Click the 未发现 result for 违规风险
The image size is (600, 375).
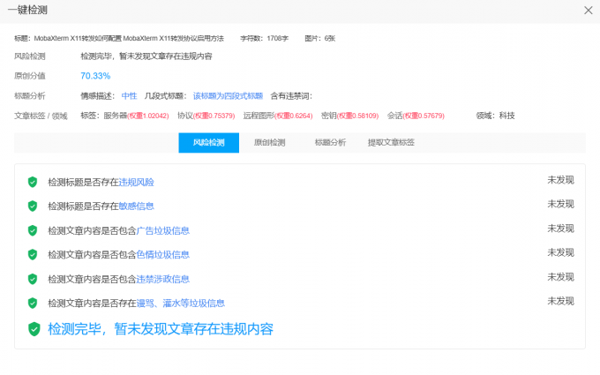560,180
